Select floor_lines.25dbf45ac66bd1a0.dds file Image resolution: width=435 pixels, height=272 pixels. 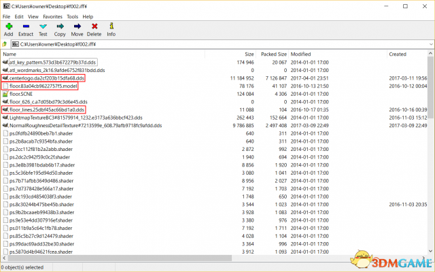(x=47, y=109)
